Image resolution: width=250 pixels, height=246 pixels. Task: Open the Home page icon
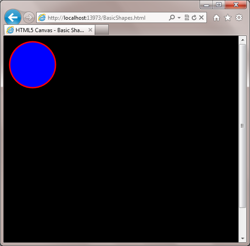(217, 18)
